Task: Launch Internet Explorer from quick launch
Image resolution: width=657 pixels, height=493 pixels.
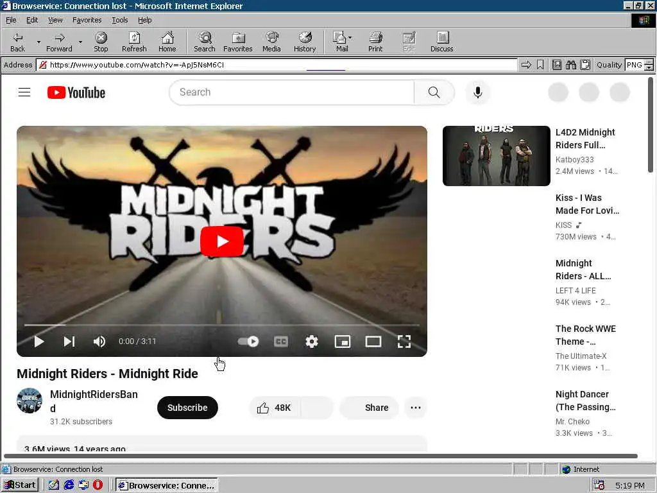Action: click(69, 485)
